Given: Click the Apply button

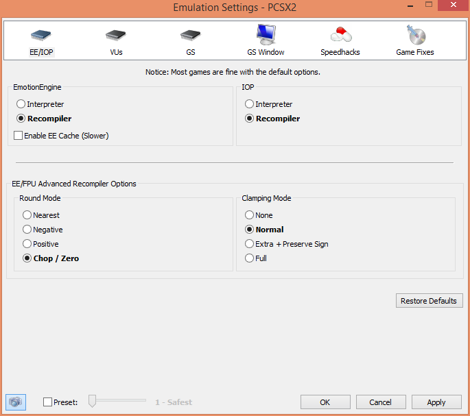Looking at the screenshot, I should point(436,402).
